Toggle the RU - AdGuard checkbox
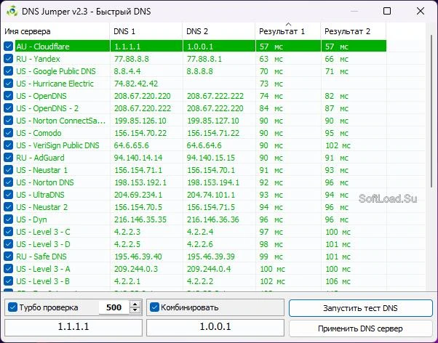This screenshot has height=343, width=438. 9,158
